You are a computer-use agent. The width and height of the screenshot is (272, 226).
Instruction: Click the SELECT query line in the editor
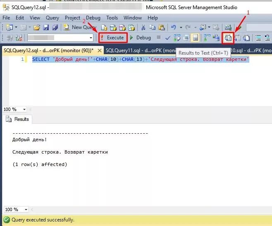coord(141,59)
